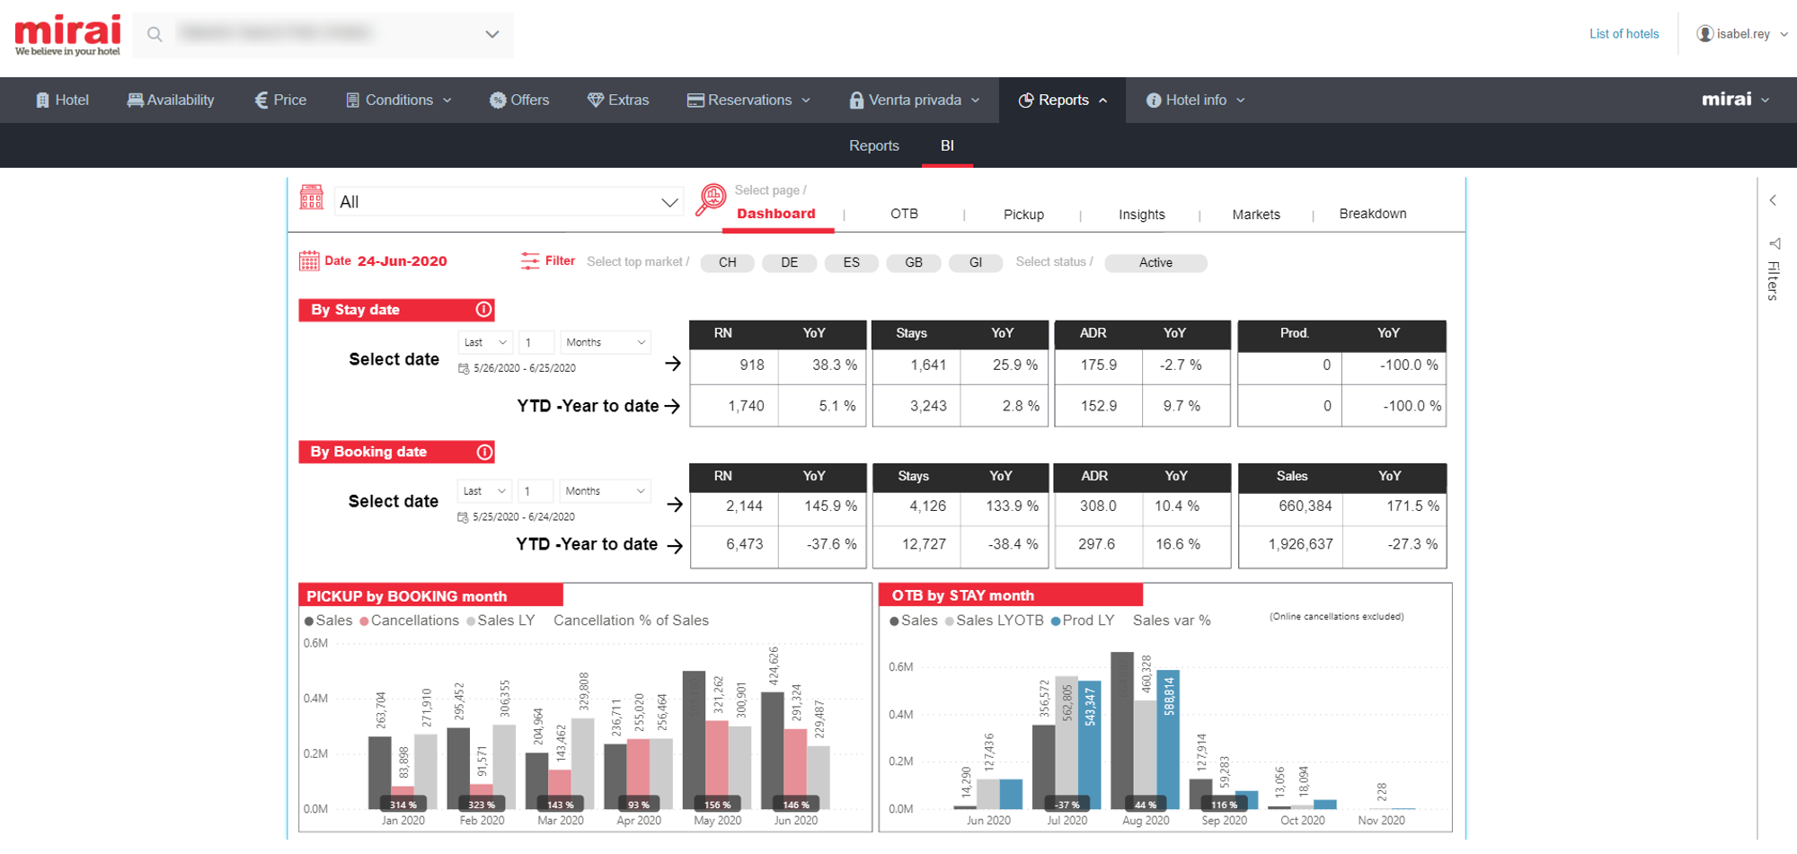Click Sales legend dot in Pickup chart
The width and height of the screenshot is (1797, 854).
(x=309, y=621)
